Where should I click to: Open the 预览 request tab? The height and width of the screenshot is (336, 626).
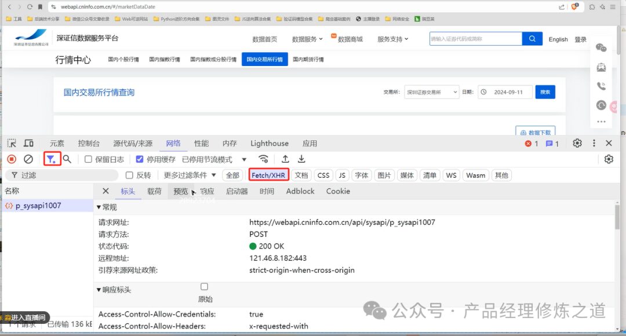181,191
